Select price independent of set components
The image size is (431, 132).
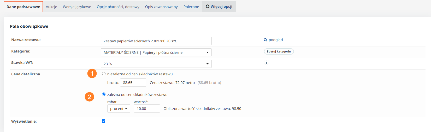click(x=104, y=74)
